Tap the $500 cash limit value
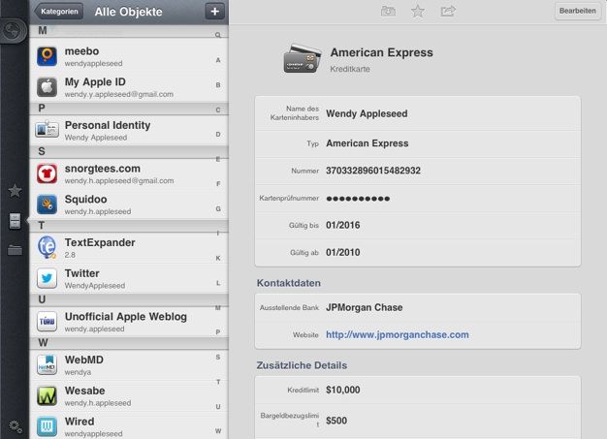Viewport: 607px width, 439px height. [336, 421]
